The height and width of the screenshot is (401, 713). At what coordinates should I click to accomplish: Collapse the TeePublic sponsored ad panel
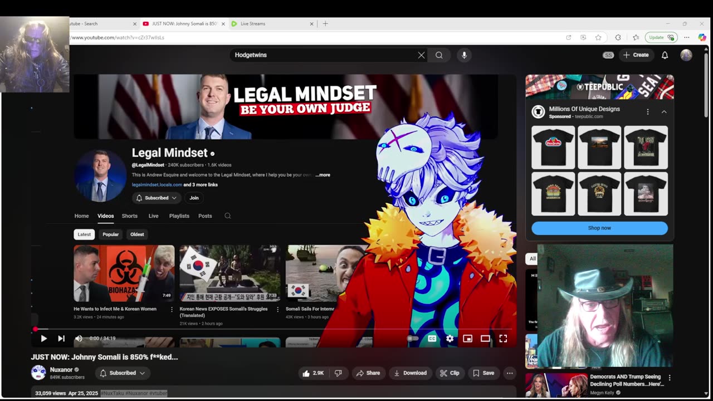tap(664, 112)
